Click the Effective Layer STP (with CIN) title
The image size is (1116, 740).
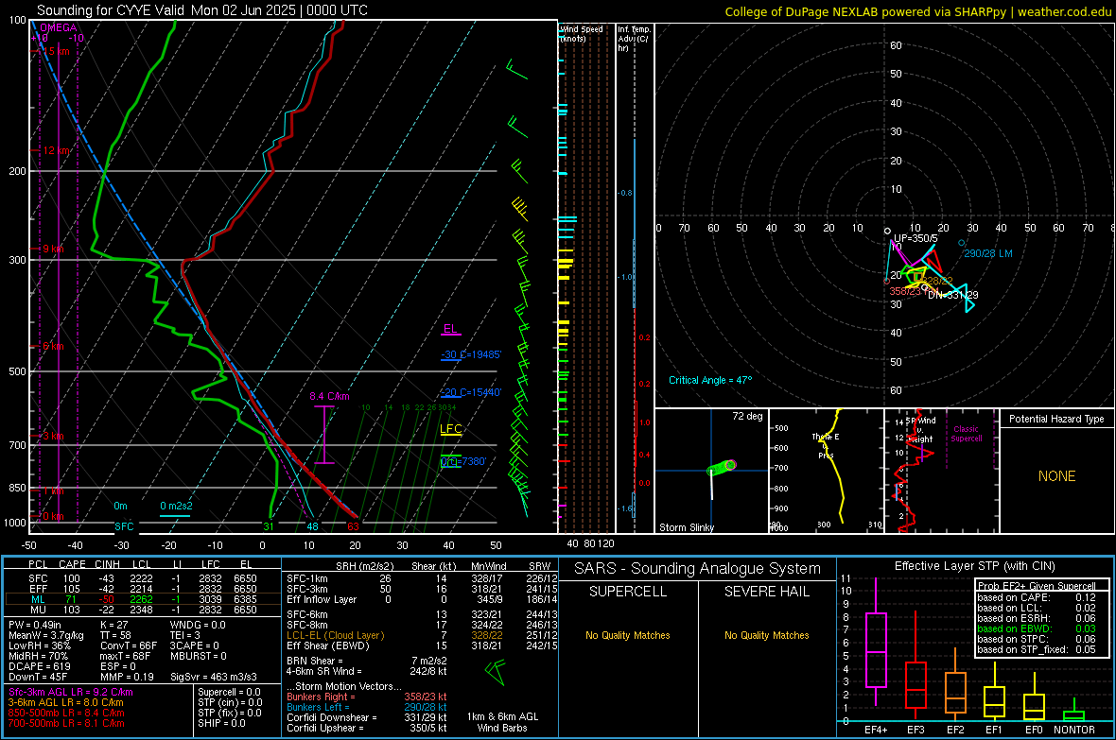tap(974, 566)
